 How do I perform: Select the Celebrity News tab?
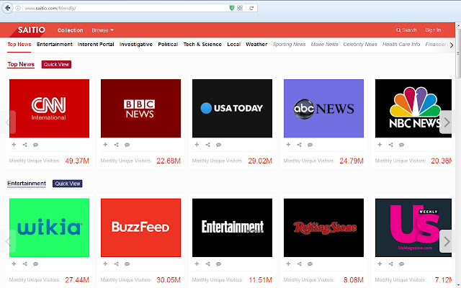(x=360, y=45)
